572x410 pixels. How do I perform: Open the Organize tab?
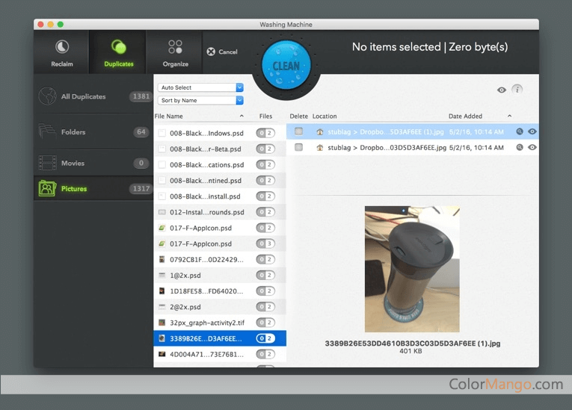click(175, 52)
